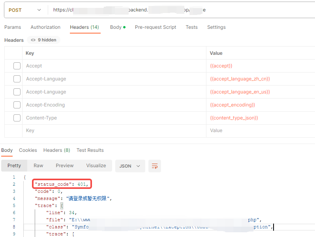This screenshot has width=315, height=237.
Task: Switch to Preview response view
Action: [x=65, y=166]
